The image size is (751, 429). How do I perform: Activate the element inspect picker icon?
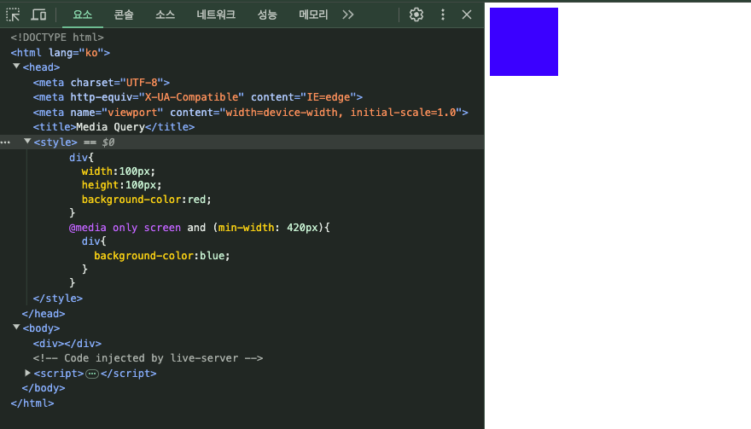click(x=13, y=14)
